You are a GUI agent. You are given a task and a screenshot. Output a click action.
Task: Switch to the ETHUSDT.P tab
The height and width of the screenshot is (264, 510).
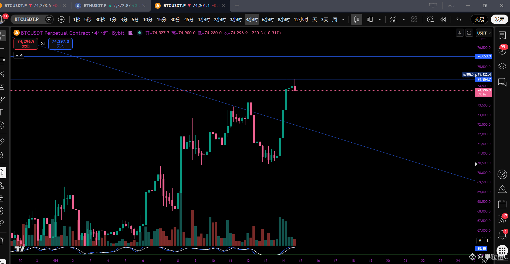click(x=107, y=5)
